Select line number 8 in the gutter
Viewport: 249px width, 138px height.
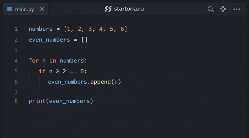tap(16, 101)
